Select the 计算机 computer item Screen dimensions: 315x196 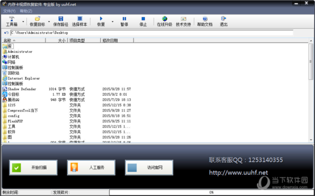(11, 57)
